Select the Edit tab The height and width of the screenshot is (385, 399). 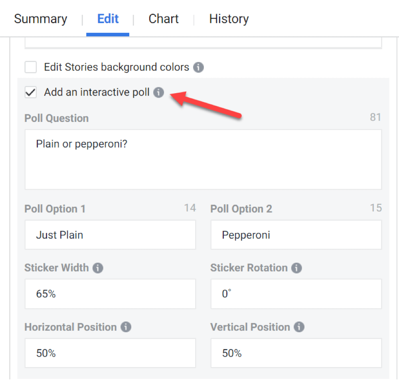pos(108,19)
